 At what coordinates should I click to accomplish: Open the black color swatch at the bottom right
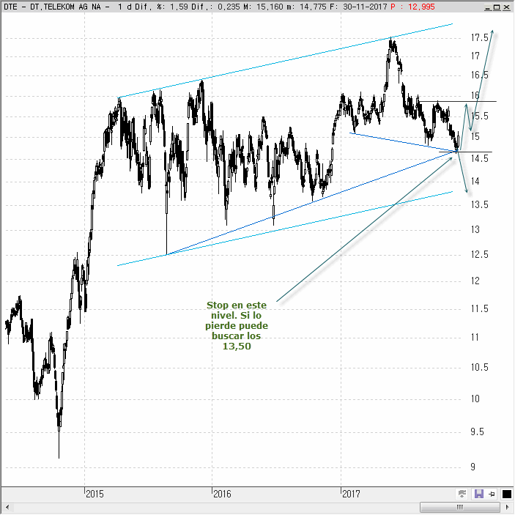(x=507, y=494)
